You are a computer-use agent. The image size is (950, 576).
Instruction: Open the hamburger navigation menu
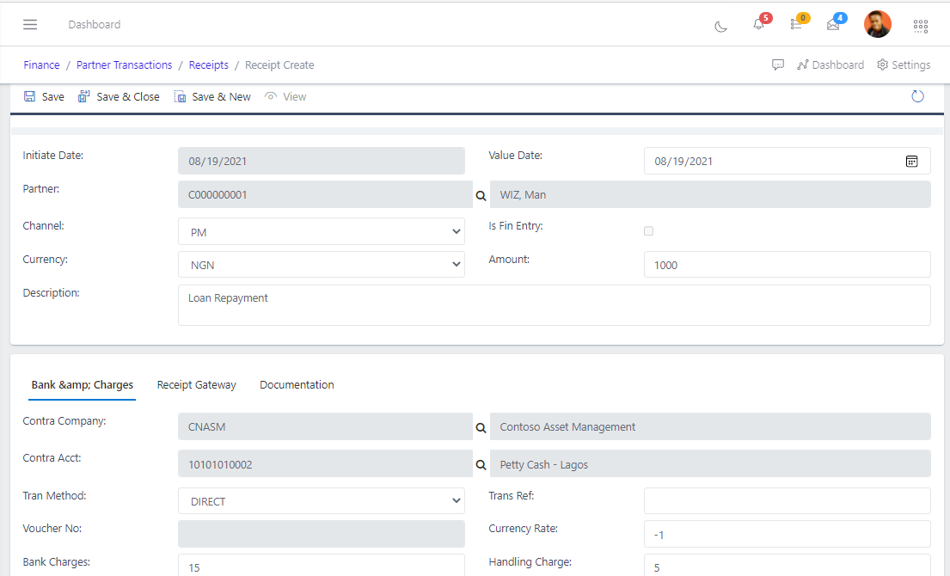[x=30, y=24]
